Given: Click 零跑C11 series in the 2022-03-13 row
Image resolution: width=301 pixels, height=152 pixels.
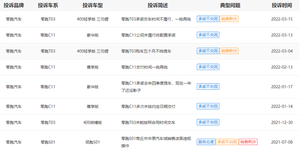Looking at the screenshot, I should (48, 35).
